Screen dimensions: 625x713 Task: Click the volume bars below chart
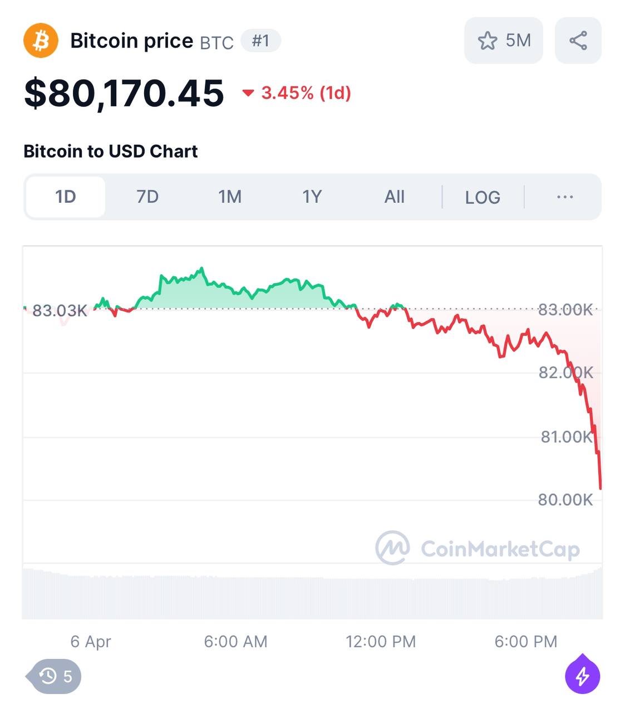(312, 596)
